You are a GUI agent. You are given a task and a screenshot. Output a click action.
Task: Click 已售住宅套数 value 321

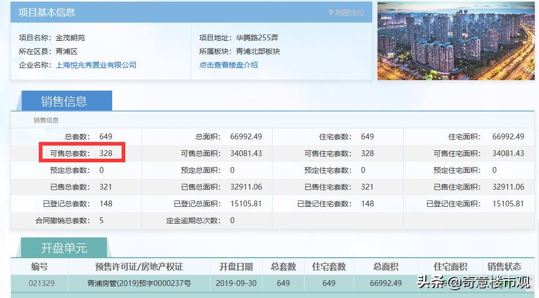[x=368, y=187]
